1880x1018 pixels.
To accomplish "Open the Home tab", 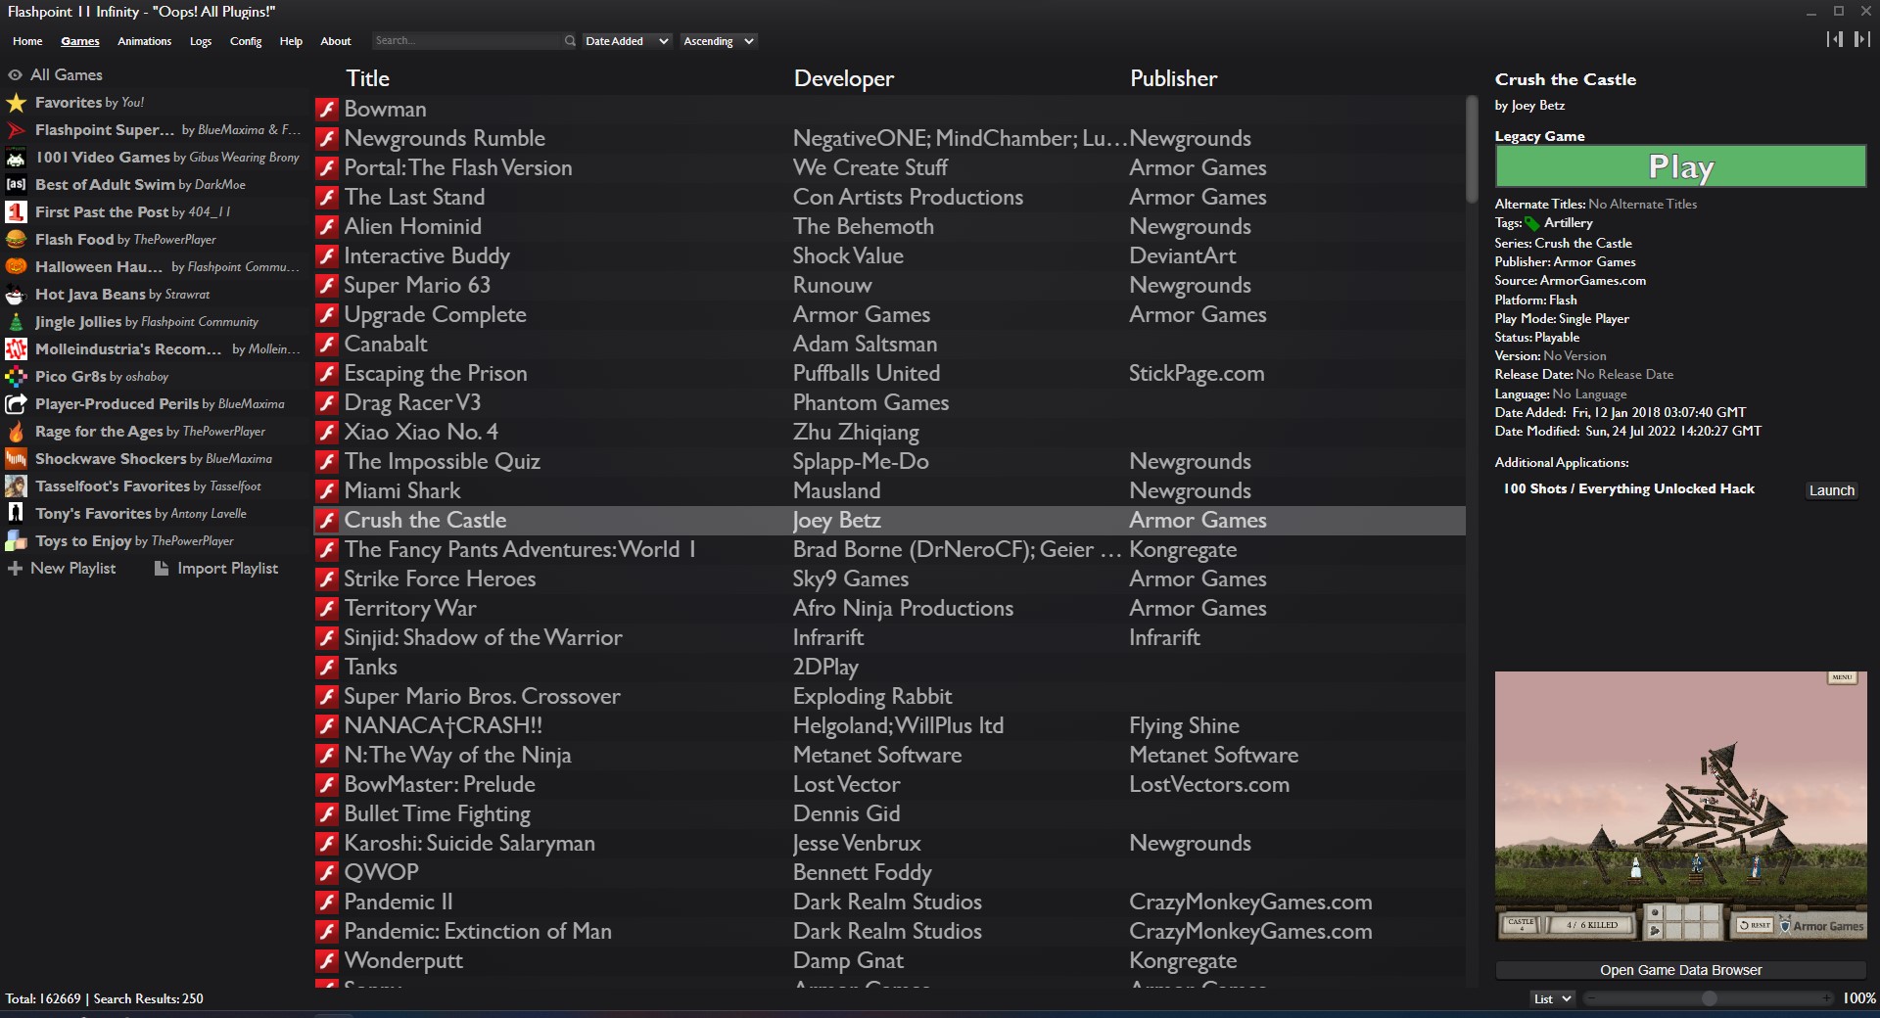I will click(27, 41).
